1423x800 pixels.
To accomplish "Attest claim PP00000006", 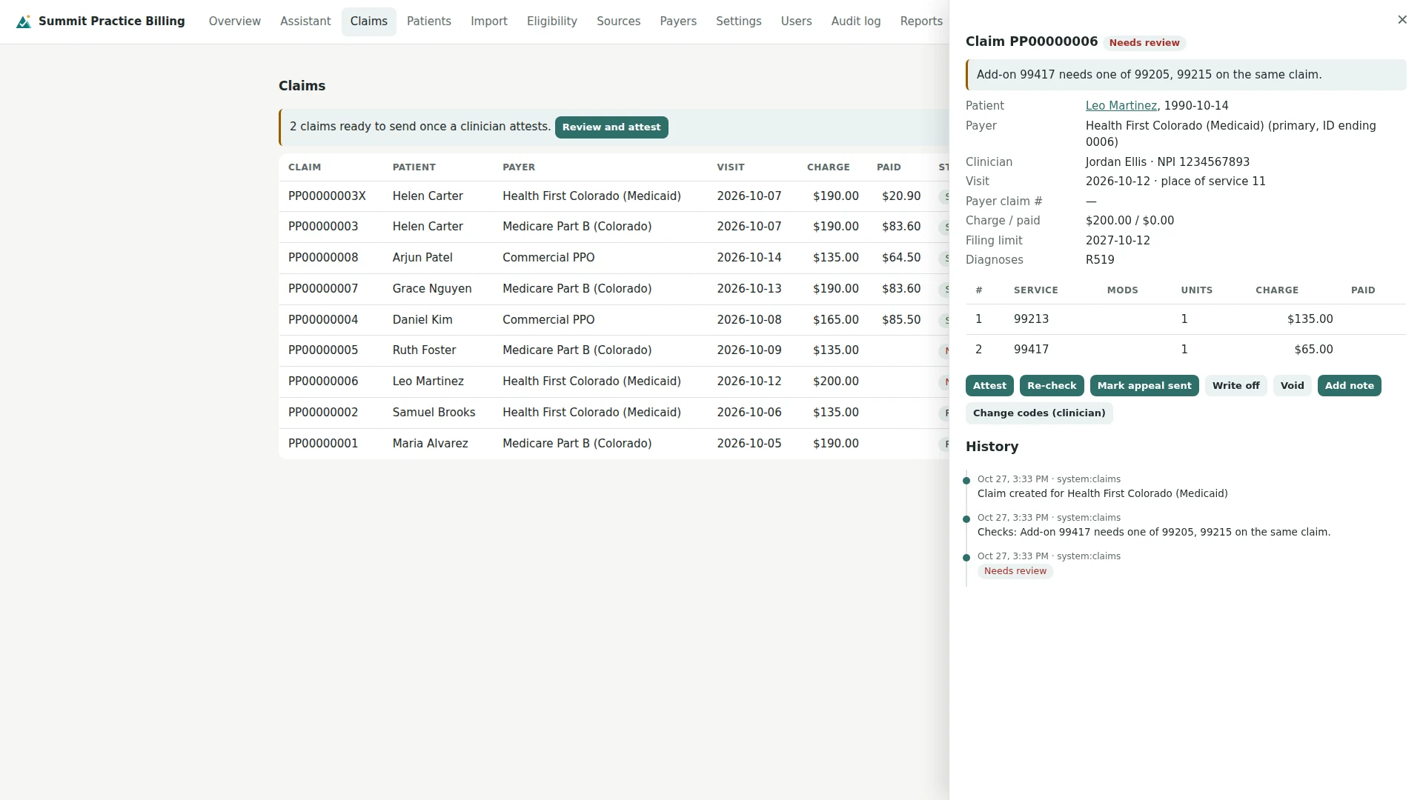I will [x=989, y=386].
